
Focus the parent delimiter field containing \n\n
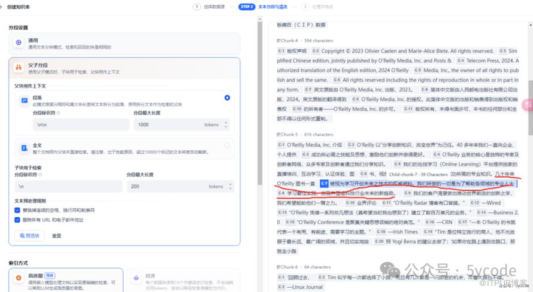81,124
